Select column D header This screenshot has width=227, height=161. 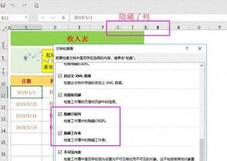point(55,27)
